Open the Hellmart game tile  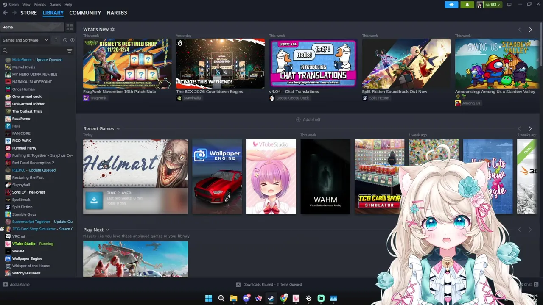(135, 163)
